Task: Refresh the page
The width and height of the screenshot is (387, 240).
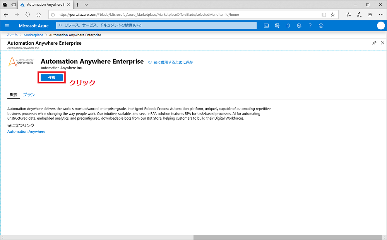Action: 27,15
